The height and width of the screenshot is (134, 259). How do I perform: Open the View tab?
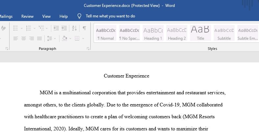click(46, 16)
